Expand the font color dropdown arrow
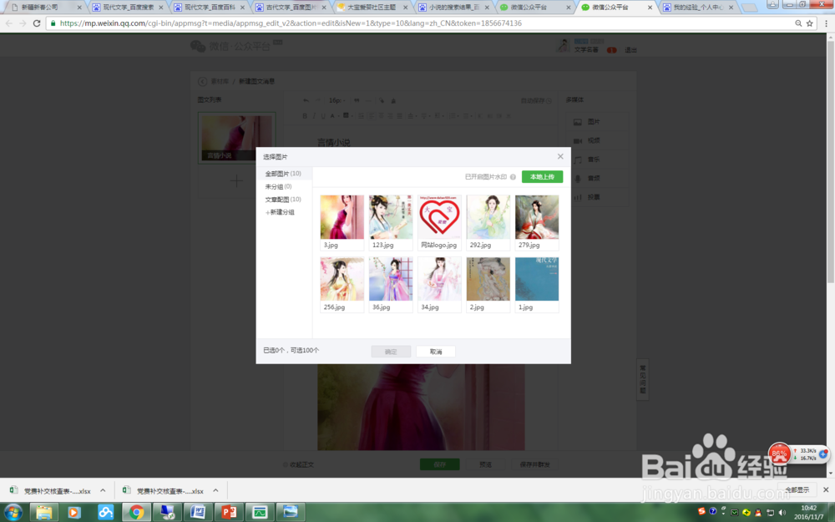Screen dimensions: 835x522 tap(339, 115)
